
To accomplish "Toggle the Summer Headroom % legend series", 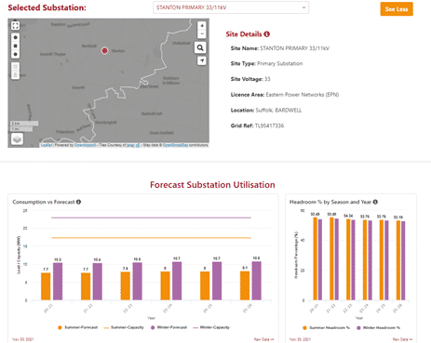I will pos(327,328).
